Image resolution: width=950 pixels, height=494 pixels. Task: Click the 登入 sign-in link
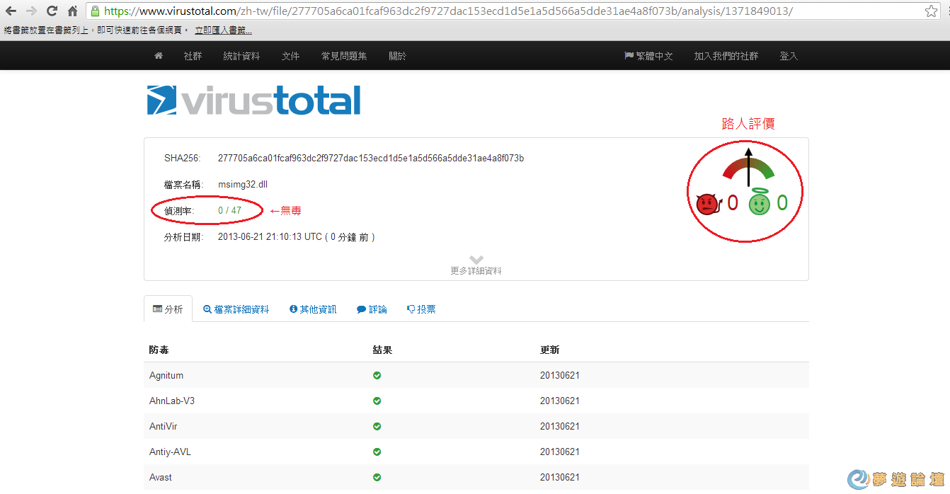(x=789, y=56)
